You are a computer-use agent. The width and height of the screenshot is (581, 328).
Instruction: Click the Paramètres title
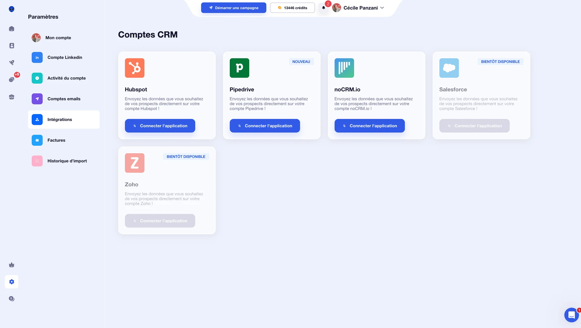pos(43,17)
